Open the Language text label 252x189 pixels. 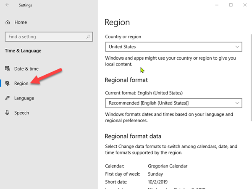coord(24,98)
